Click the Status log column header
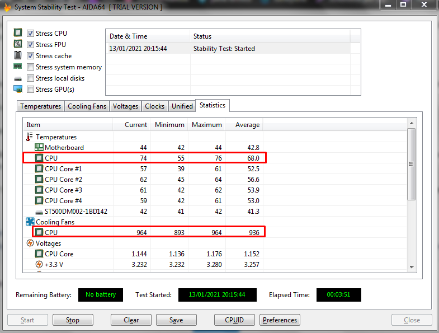Viewport: 439px width, 333px height. tap(270, 36)
